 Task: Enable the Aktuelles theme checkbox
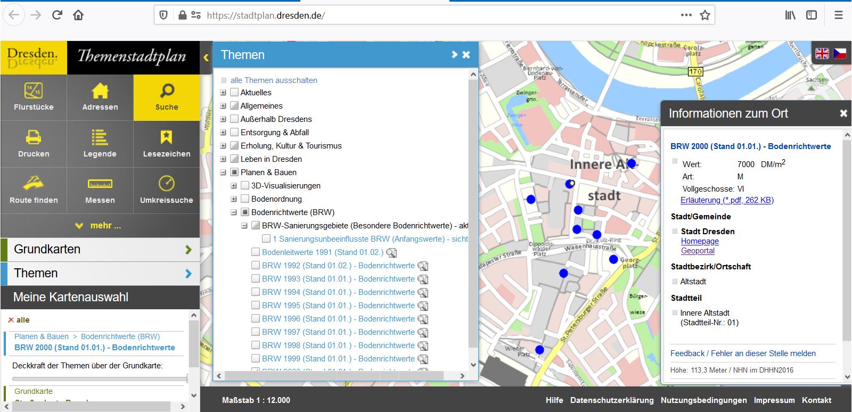click(234, 93)
